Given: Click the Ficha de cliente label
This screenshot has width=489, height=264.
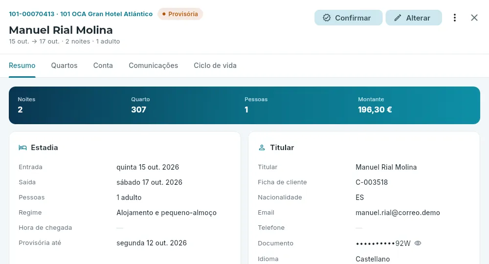Looking at the screenshot, I should (x=282, y=182).
